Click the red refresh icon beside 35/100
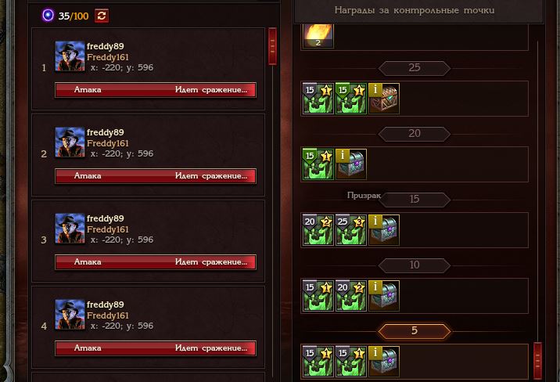Screen dimensions: 560x382 (102, 16)
